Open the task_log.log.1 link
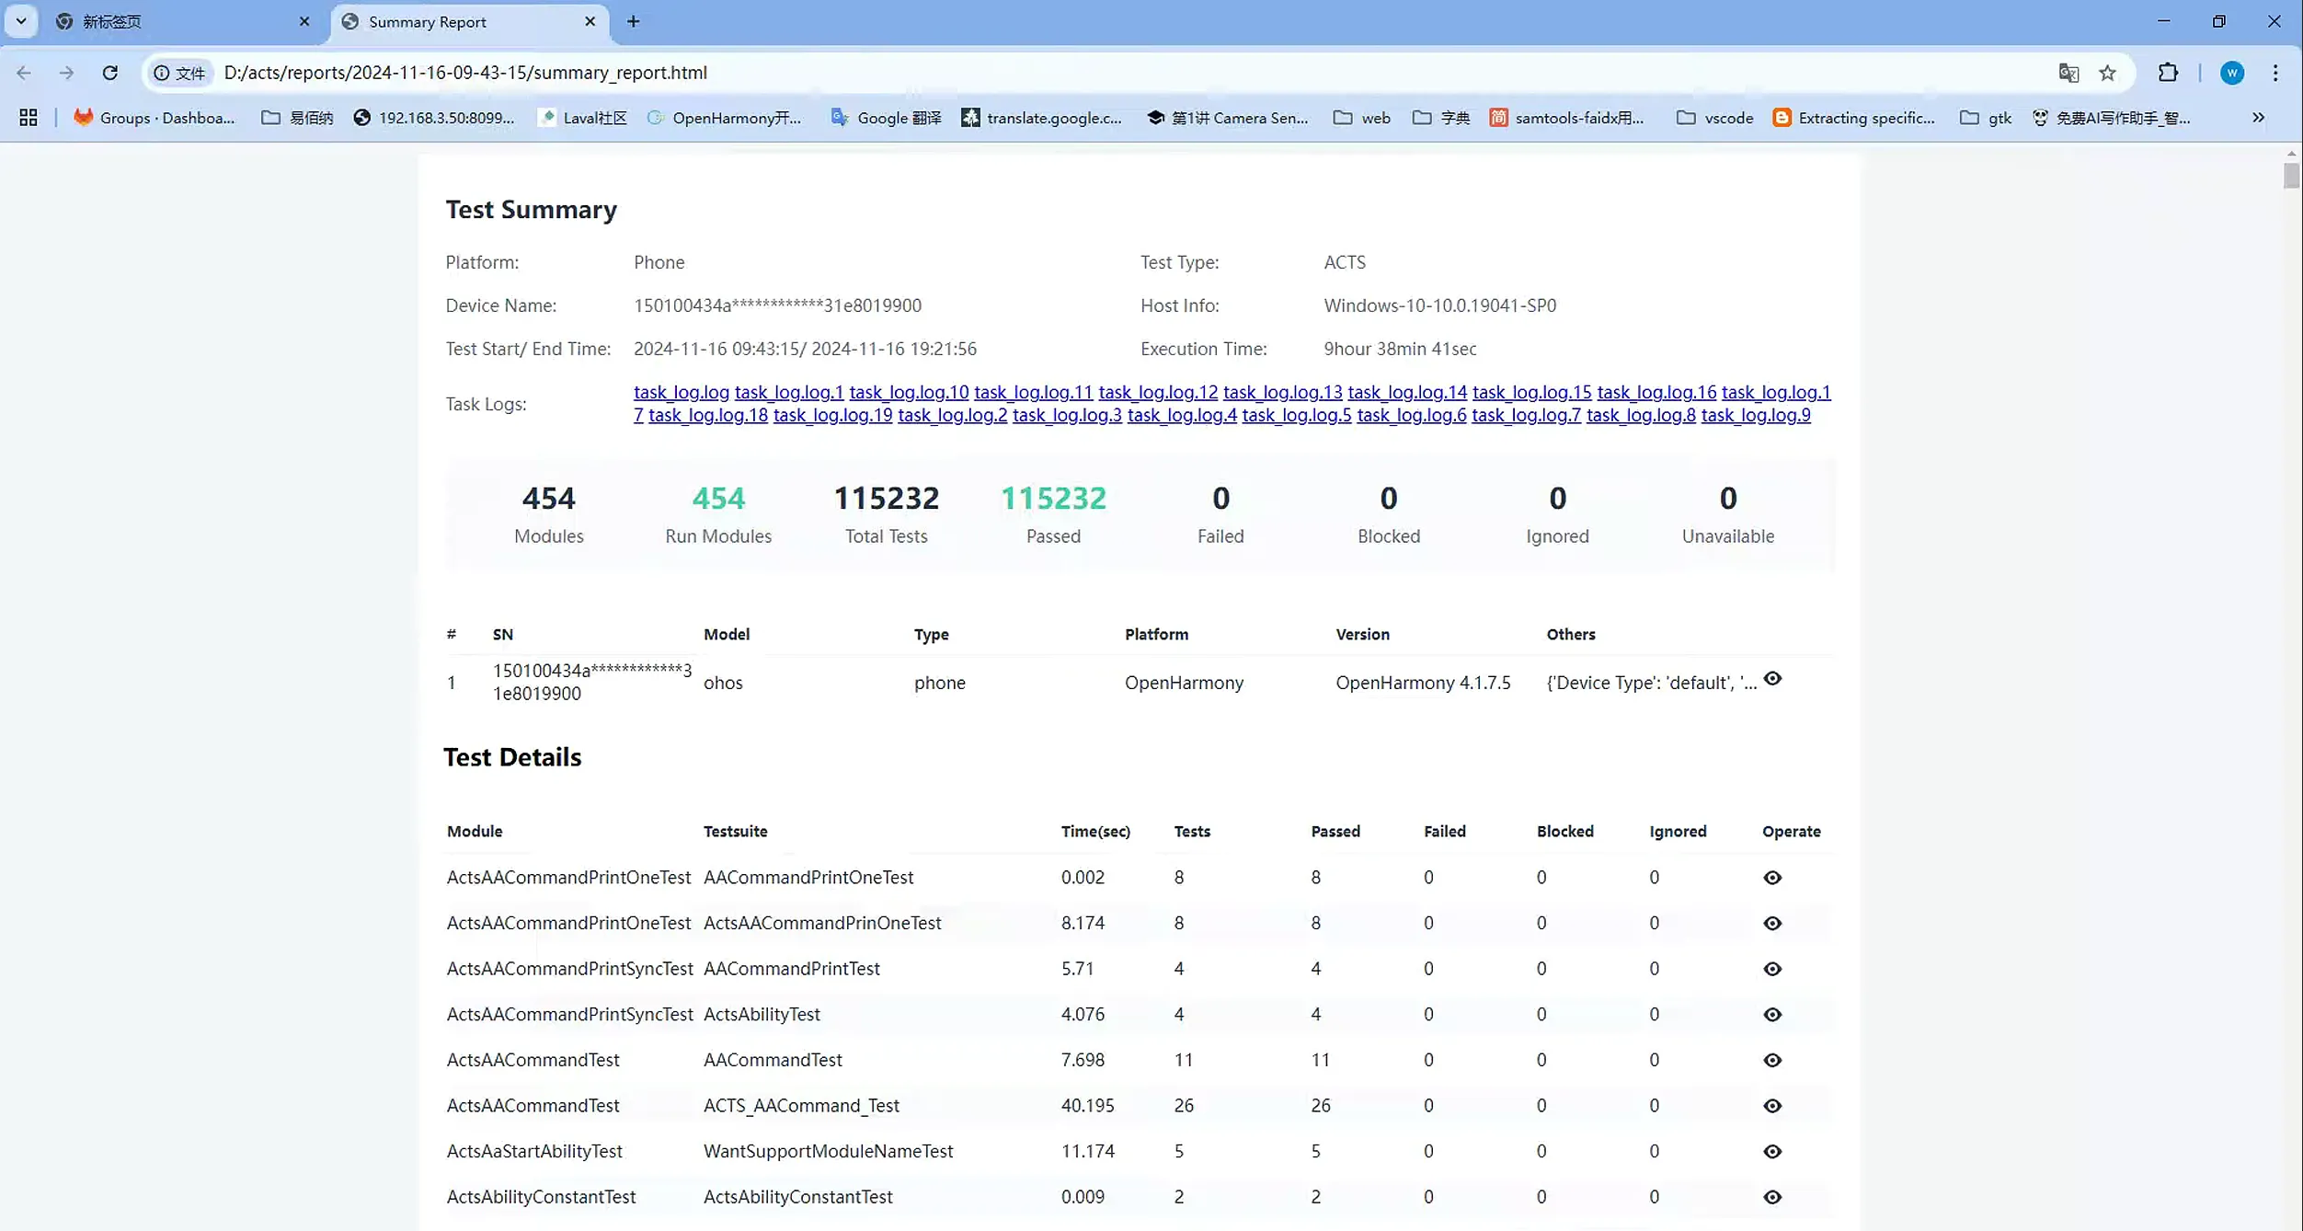2303x1231 pixels. coord(789,392)
